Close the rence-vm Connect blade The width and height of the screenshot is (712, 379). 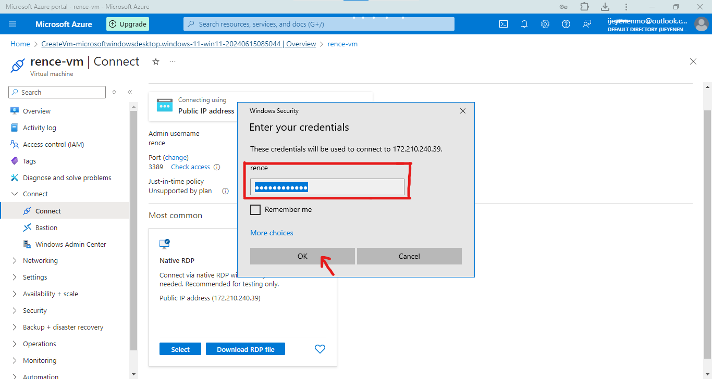tap(693, 61)
